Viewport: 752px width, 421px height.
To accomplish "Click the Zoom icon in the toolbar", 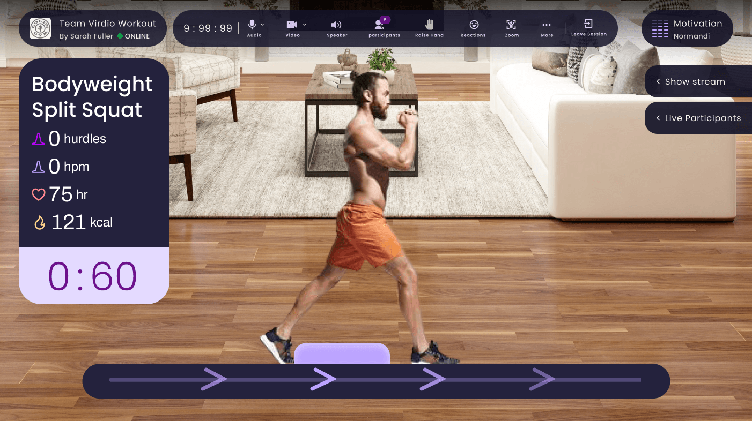I will pyautogui.click(x=511, y=25).
